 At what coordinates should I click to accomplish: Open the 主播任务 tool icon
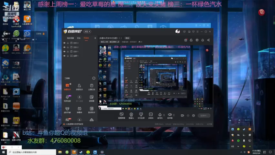pos(91,87)
